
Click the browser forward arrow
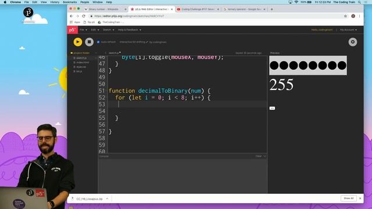77,16
